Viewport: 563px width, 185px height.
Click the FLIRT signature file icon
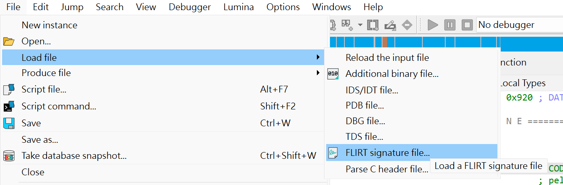pyautogui.click(x=333, y=152)
